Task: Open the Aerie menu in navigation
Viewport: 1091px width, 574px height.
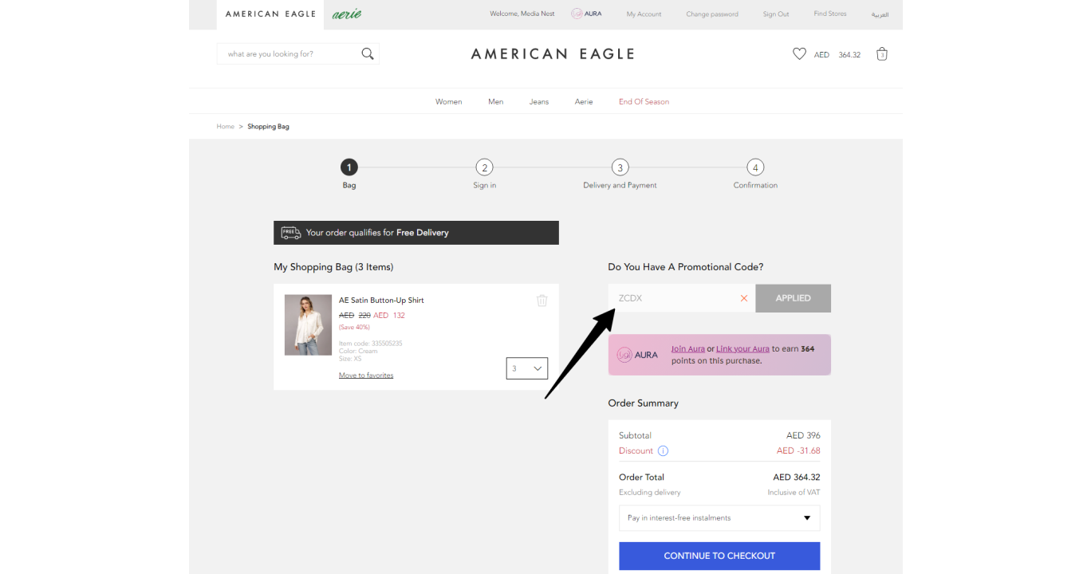Action: point(584,102)
